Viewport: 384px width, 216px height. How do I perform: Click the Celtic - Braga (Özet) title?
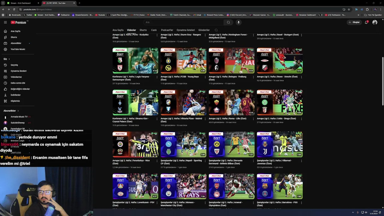(x=276, y=118)
